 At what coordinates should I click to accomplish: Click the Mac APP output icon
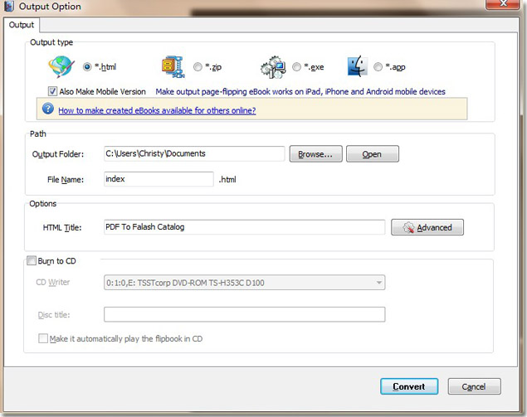(x=358, y=67)
